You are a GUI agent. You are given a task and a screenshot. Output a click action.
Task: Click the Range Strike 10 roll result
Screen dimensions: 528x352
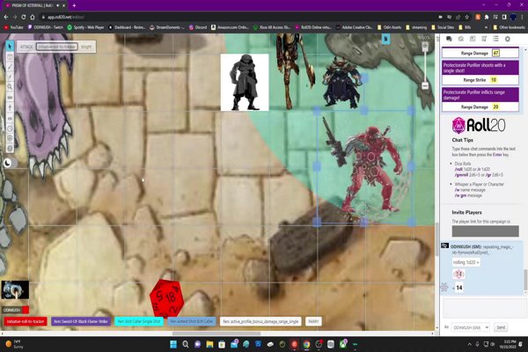(494, 80)
